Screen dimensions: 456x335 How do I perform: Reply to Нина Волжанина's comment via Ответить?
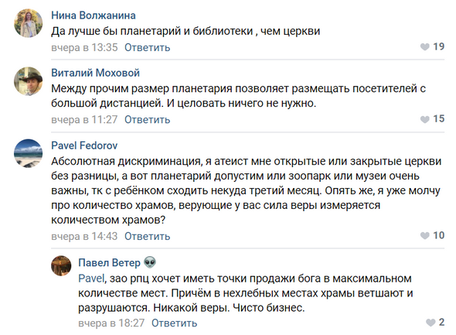click(147, 47)
